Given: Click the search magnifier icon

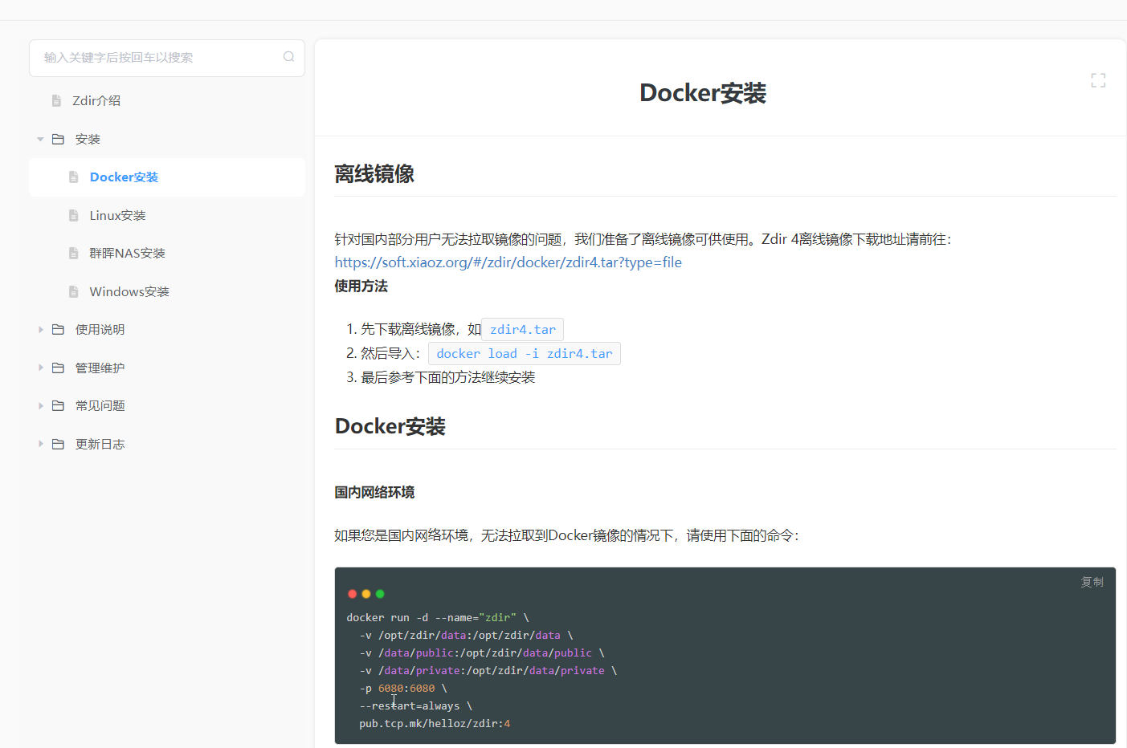Looking at the screenshot, I should tap(288, 57).
